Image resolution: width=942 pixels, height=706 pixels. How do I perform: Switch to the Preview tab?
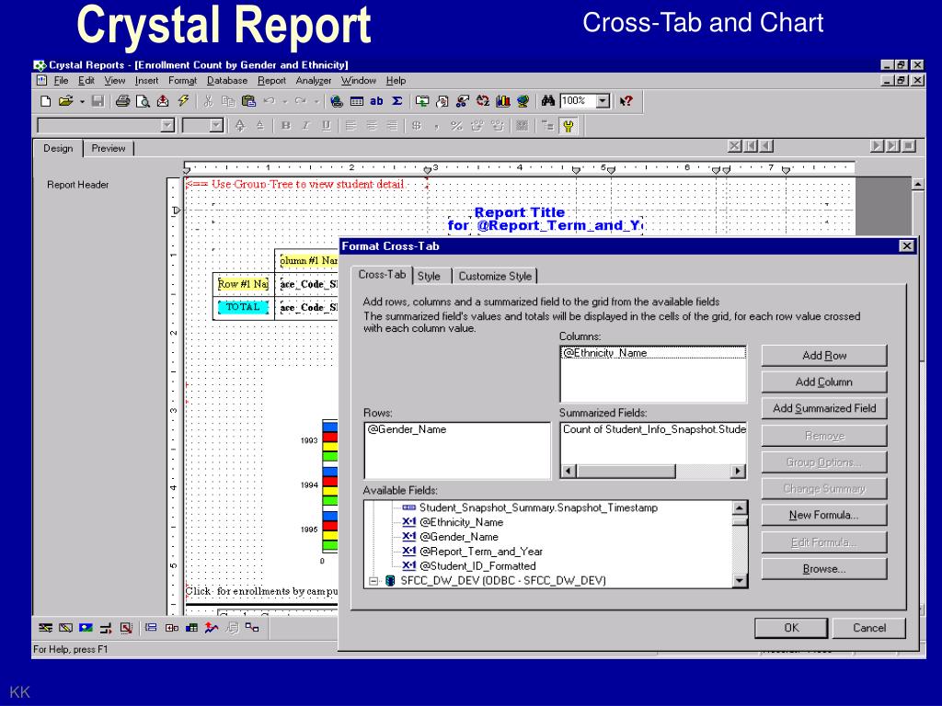tap(109, 148)
